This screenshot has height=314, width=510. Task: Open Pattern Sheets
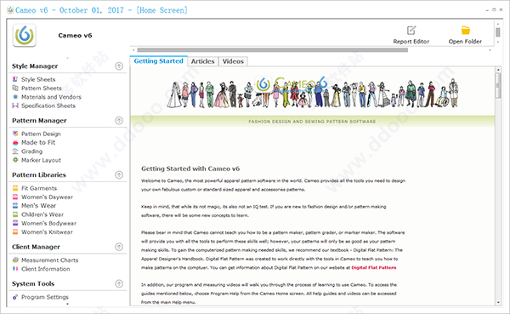point(42,88)
